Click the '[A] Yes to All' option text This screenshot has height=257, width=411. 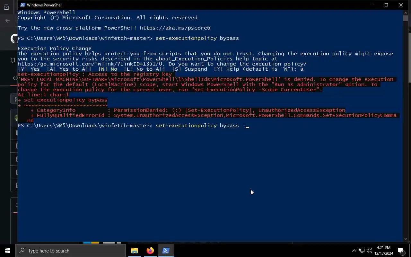[x=69, y=69]
